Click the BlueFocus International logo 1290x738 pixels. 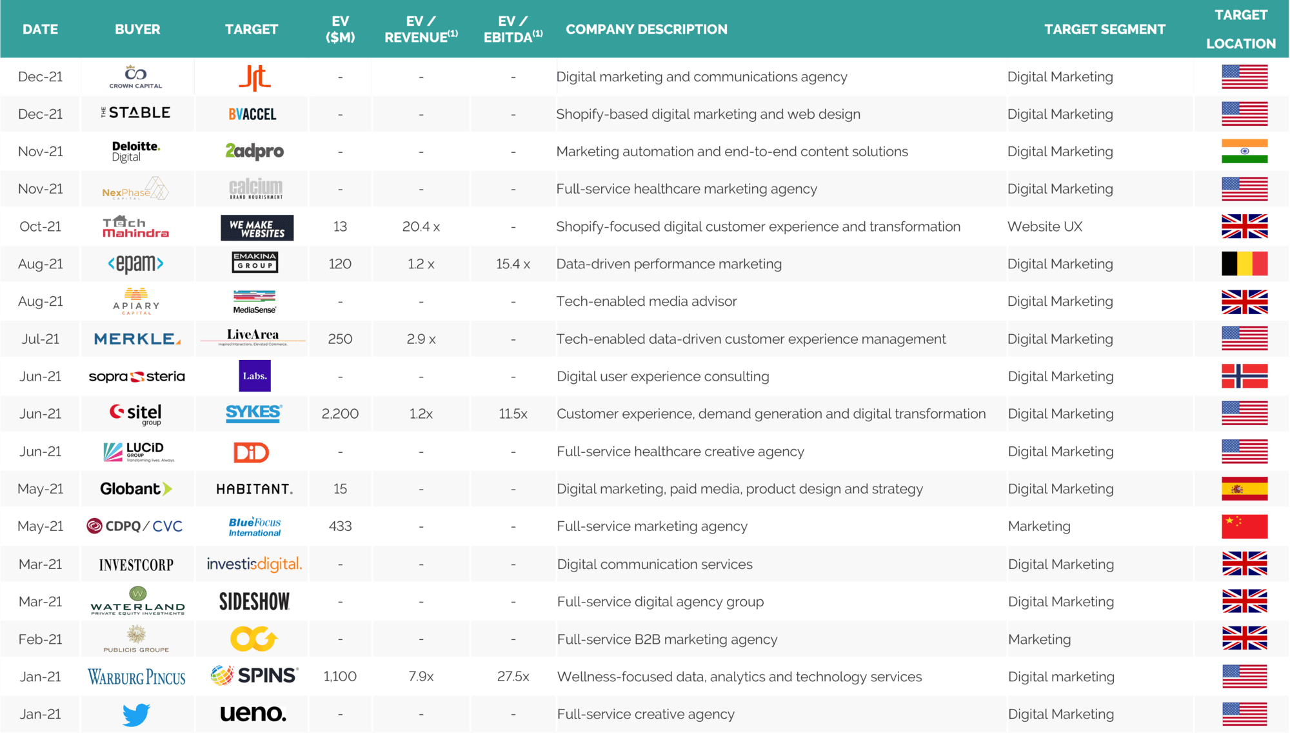[255, 526]
